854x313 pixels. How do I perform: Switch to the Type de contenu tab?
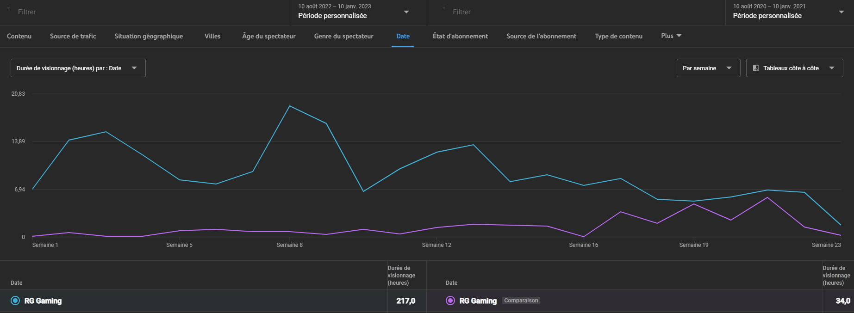pyautogui.click(x=619, y=36)
